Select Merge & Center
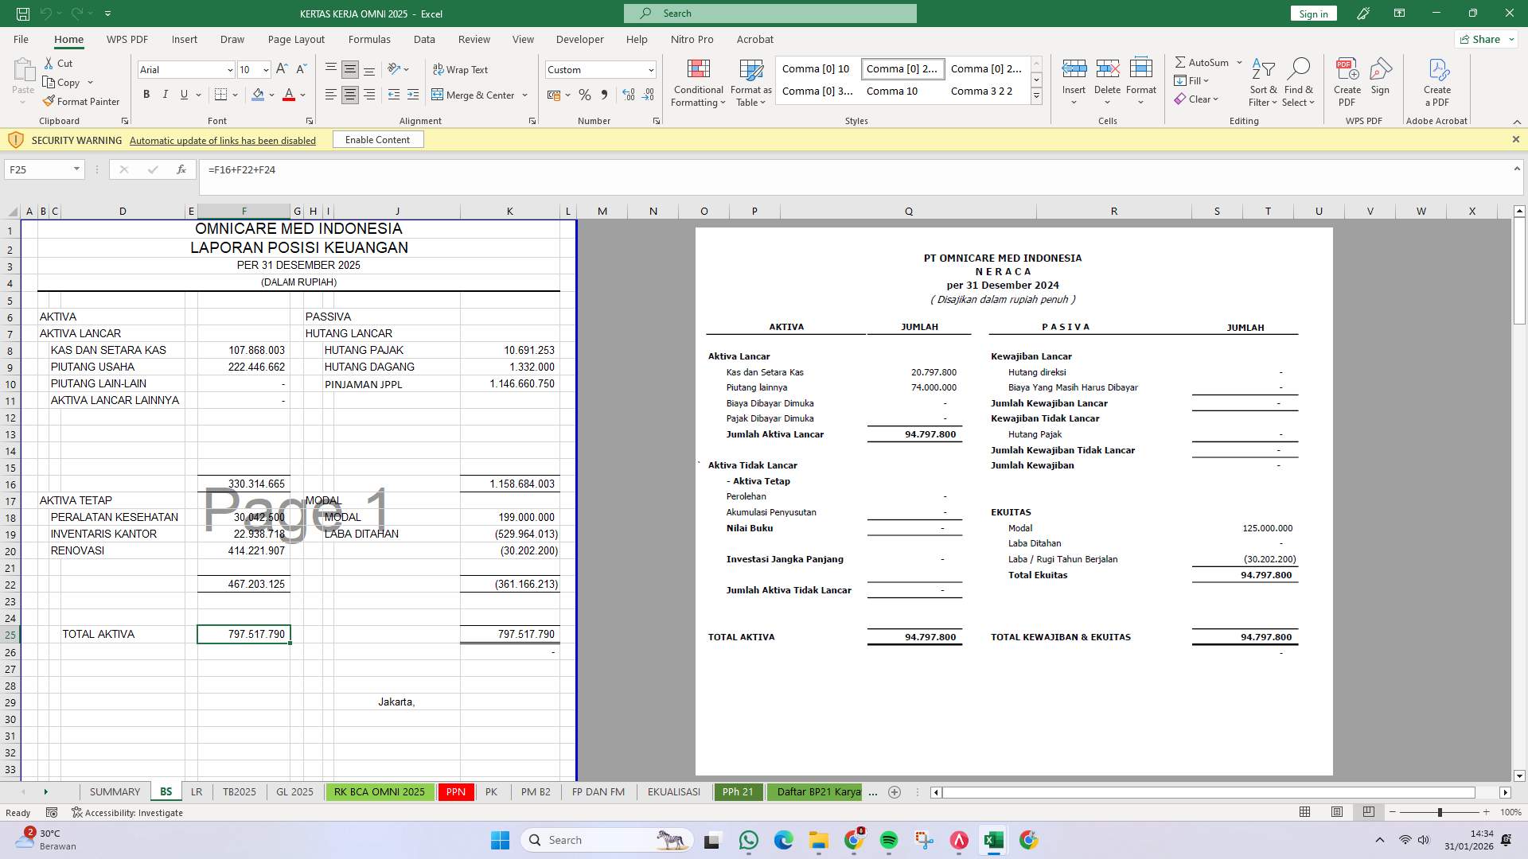The height and width of the screenshot is (859, 1528). (474, 95)
